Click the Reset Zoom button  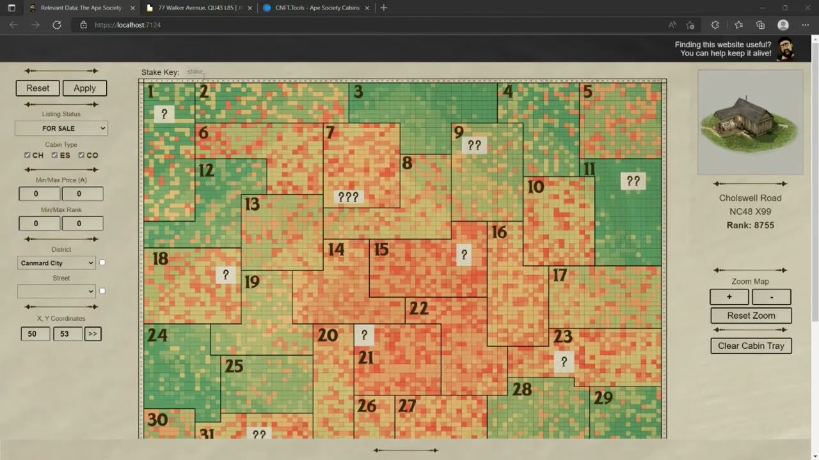pos(751,316)
